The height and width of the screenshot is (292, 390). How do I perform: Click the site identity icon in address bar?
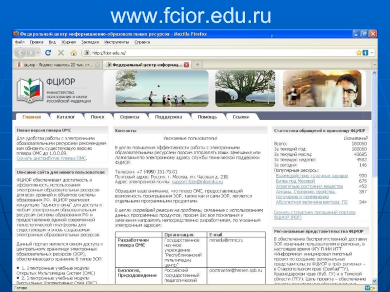[87, 53]
